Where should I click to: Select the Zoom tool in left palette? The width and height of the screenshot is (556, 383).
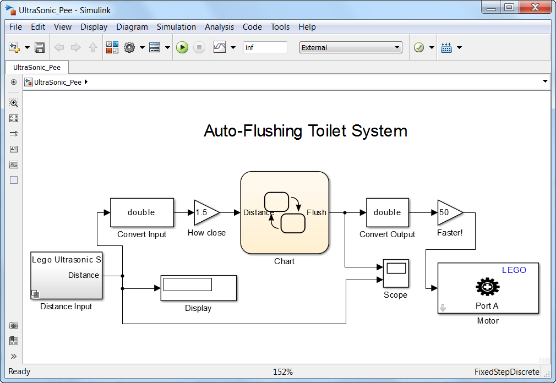click(x=14, y=103)
